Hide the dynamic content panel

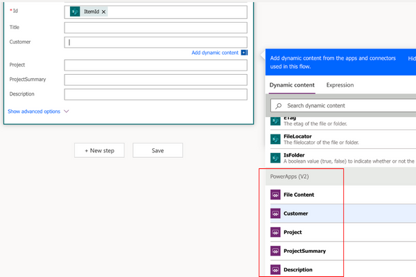tap(412, 58)
